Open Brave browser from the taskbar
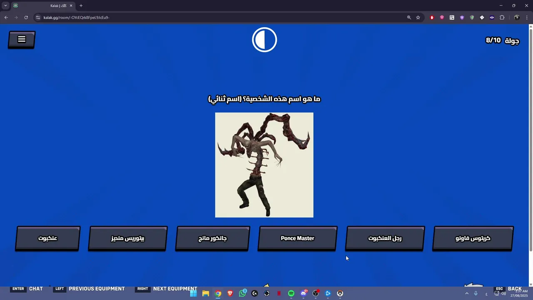Image resolution: width=533 pixels, height=300 pixels. tap(230, 293)
